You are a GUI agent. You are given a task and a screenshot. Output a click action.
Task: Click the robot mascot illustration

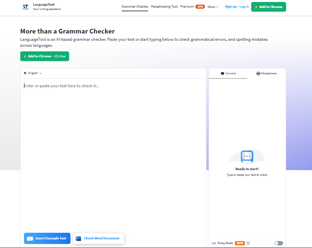pos(247,157)
